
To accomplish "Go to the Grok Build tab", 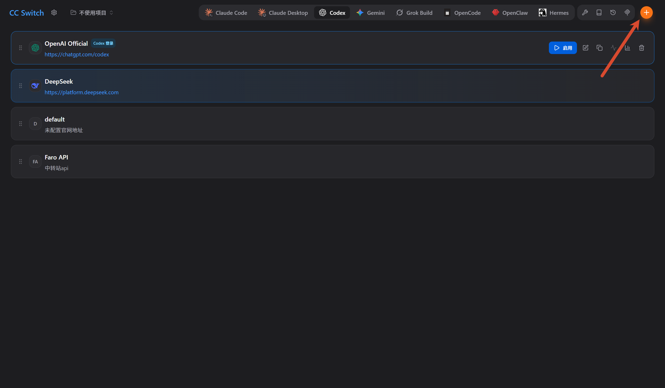I will (x=414, y=13).
